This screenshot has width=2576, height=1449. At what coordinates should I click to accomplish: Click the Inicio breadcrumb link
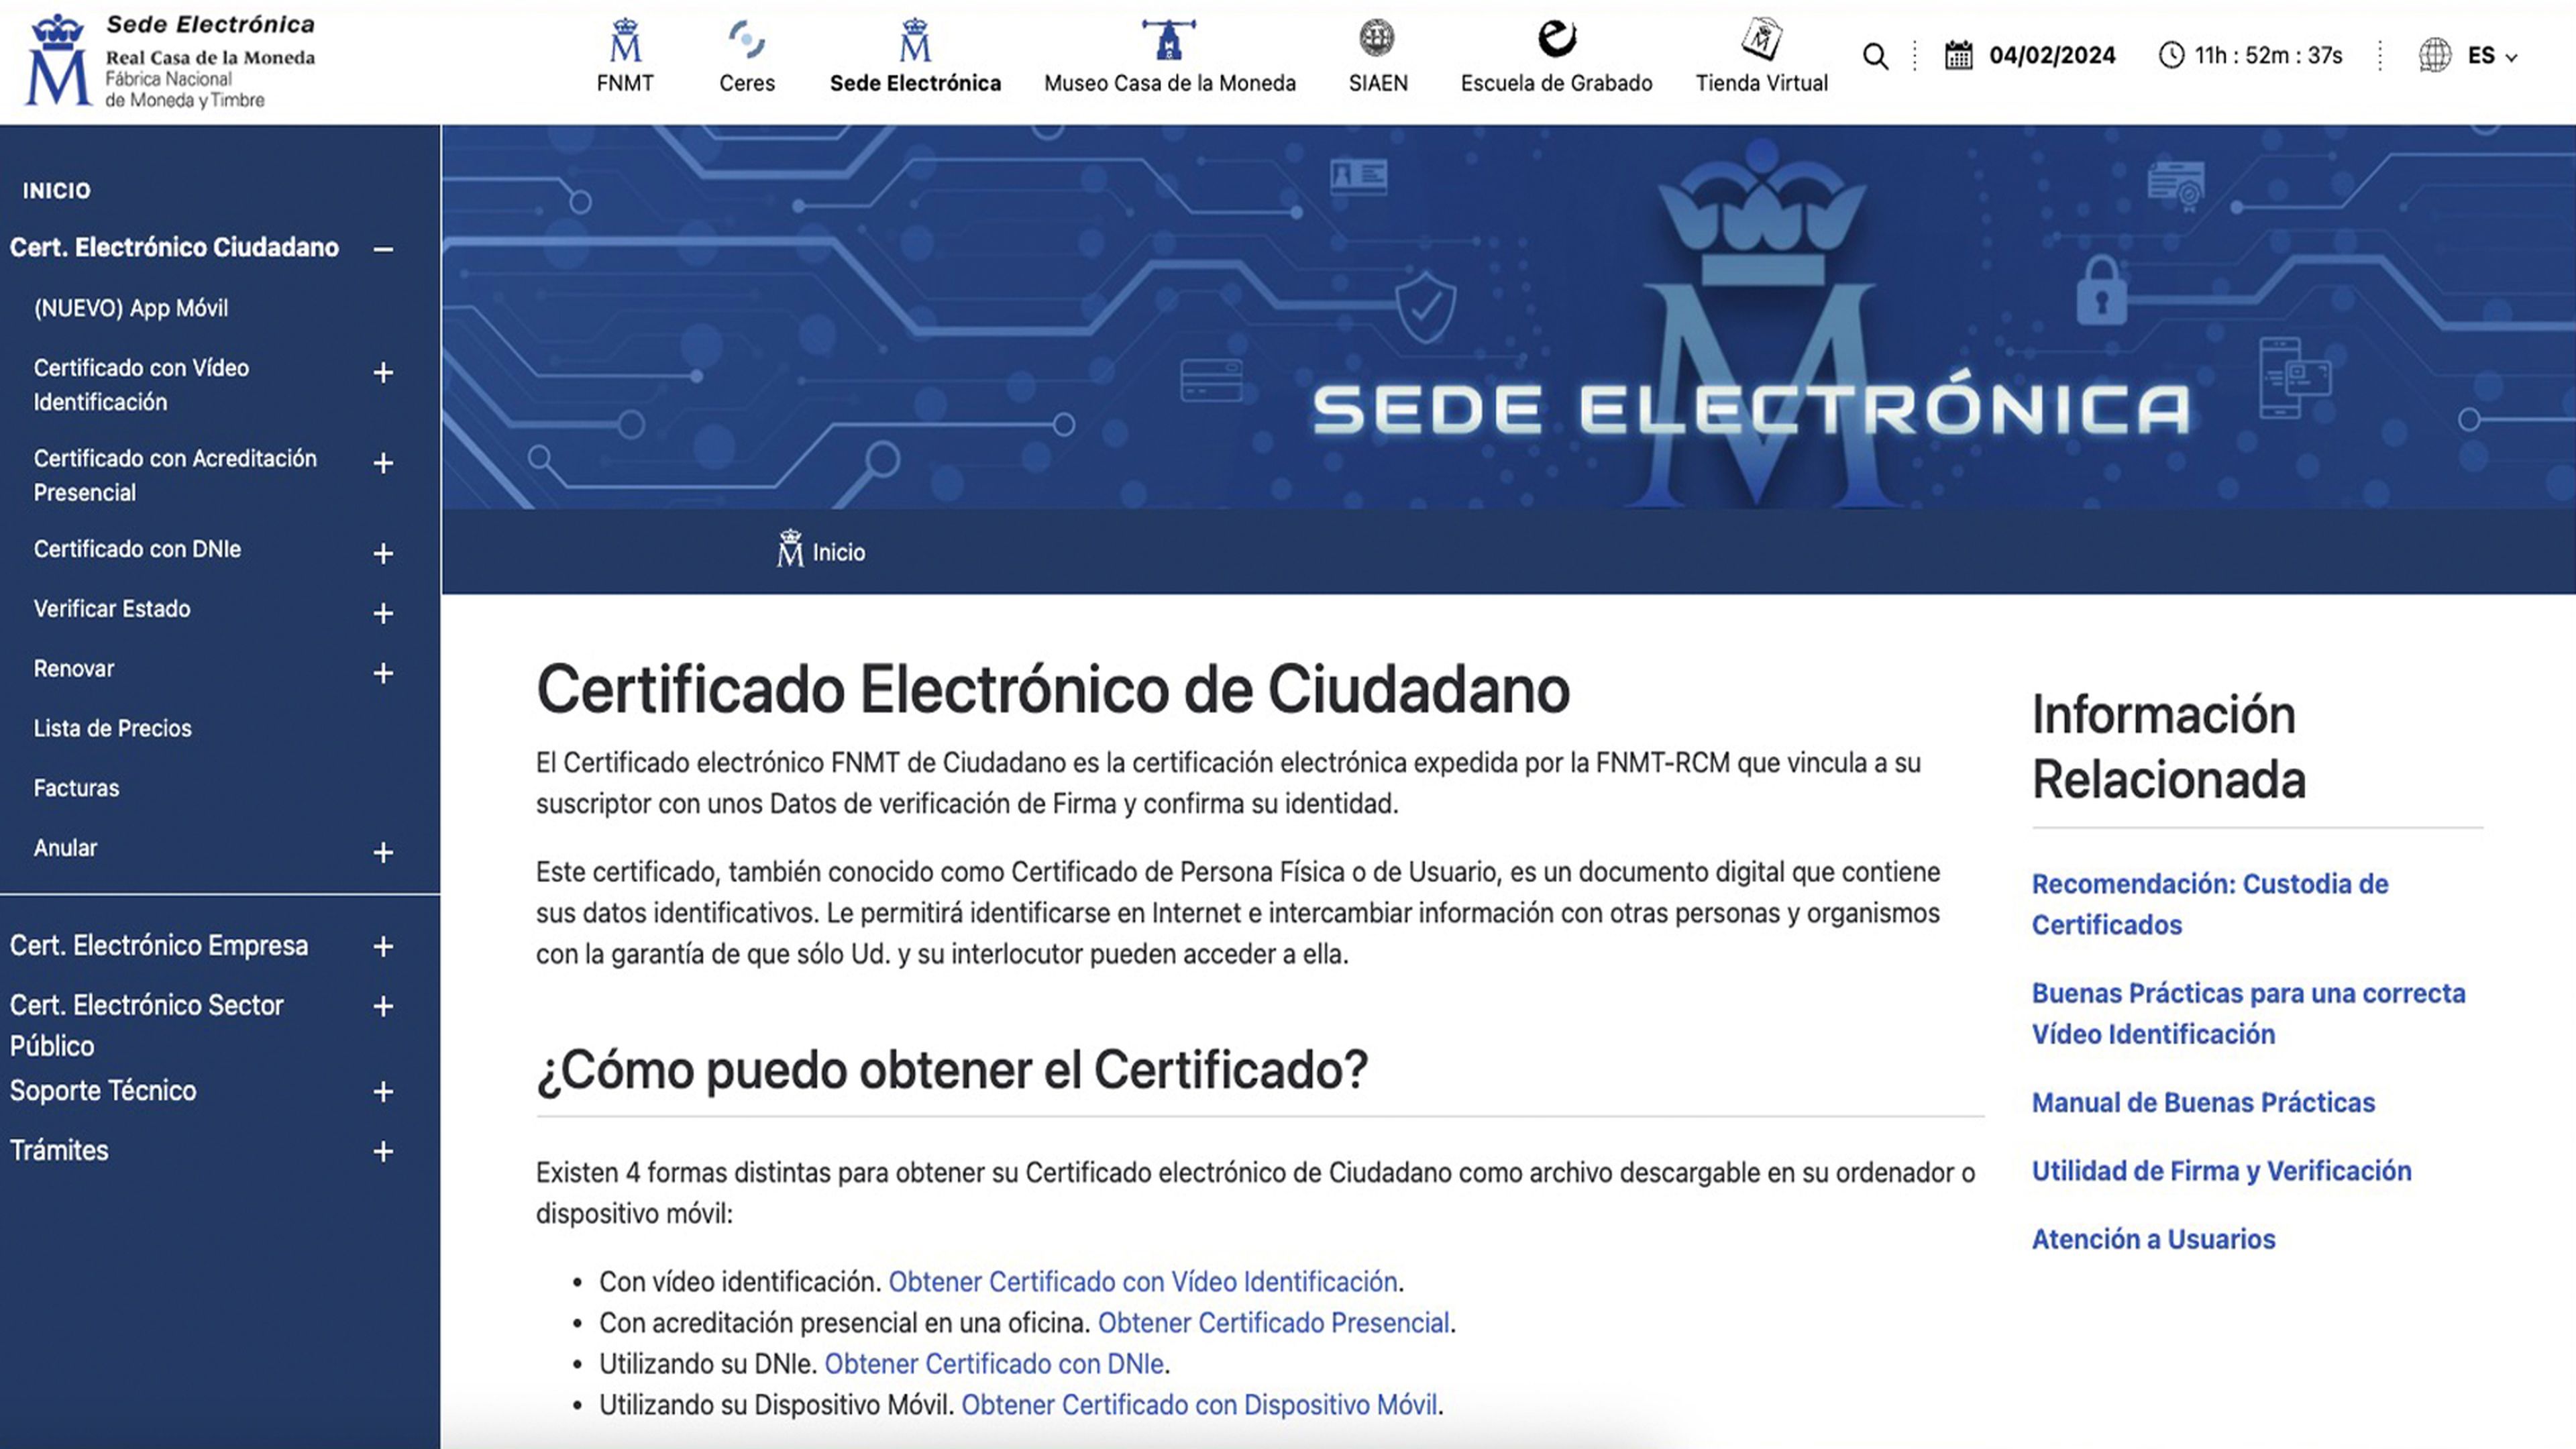click(838, 552)
